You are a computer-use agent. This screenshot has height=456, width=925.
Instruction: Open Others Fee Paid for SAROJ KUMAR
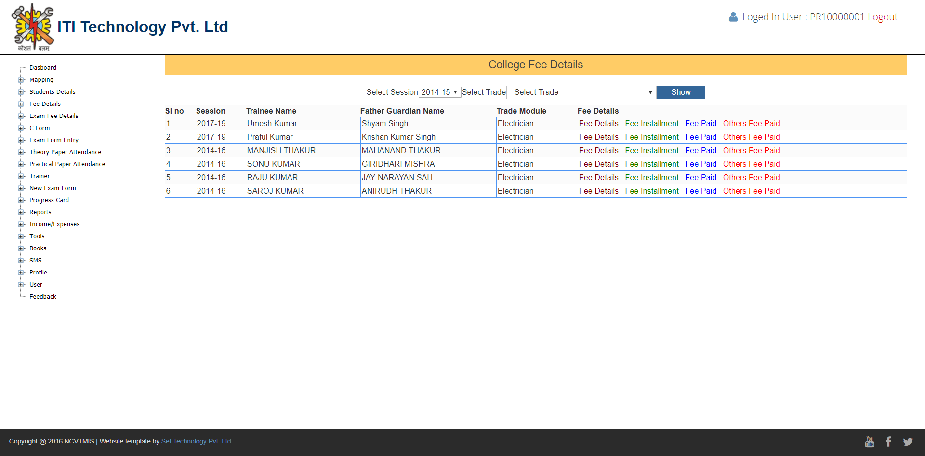click(751, 191)
